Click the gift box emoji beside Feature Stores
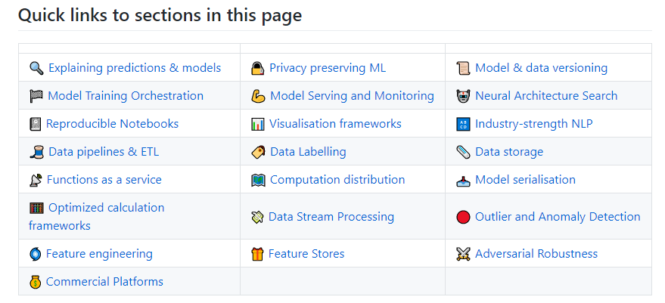The height and width of the screenshot is (303, 665). click(x=257, y=255)
